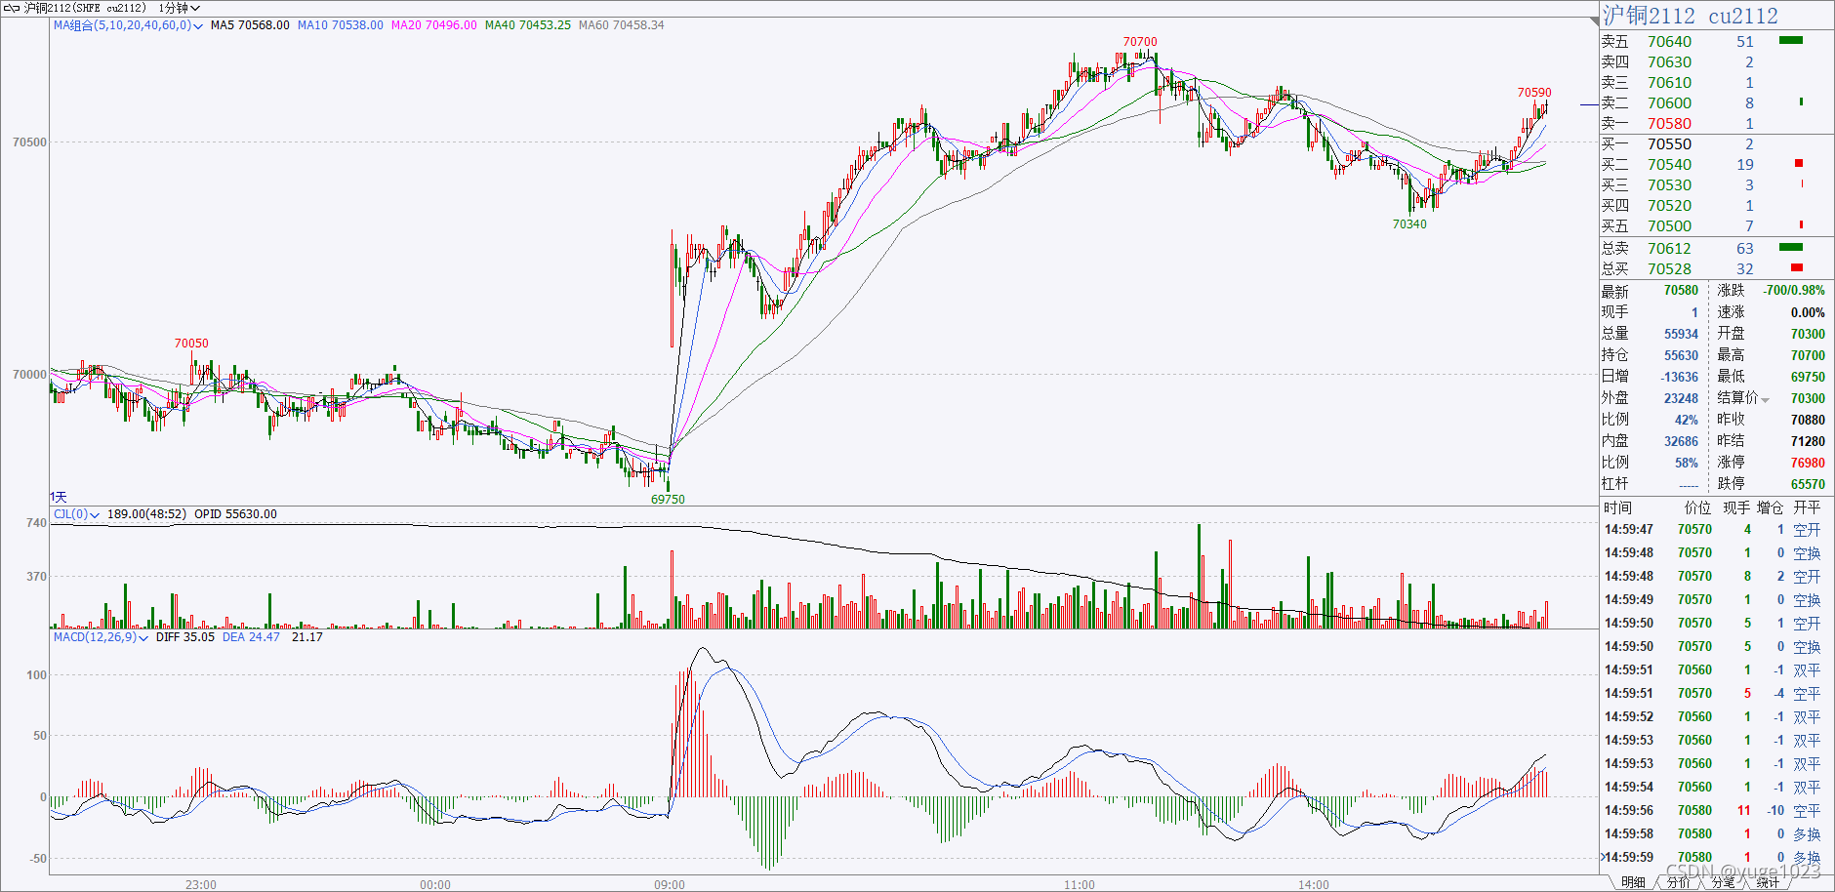Click the 最高 70700 value

[1808, 355]
